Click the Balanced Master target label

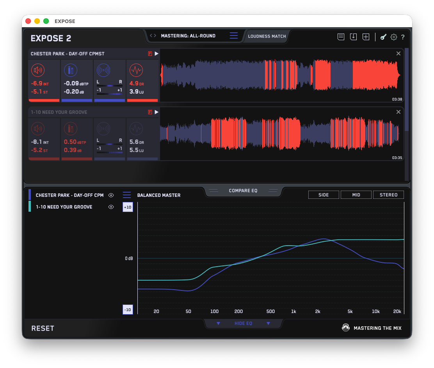(x=158, y=195)
